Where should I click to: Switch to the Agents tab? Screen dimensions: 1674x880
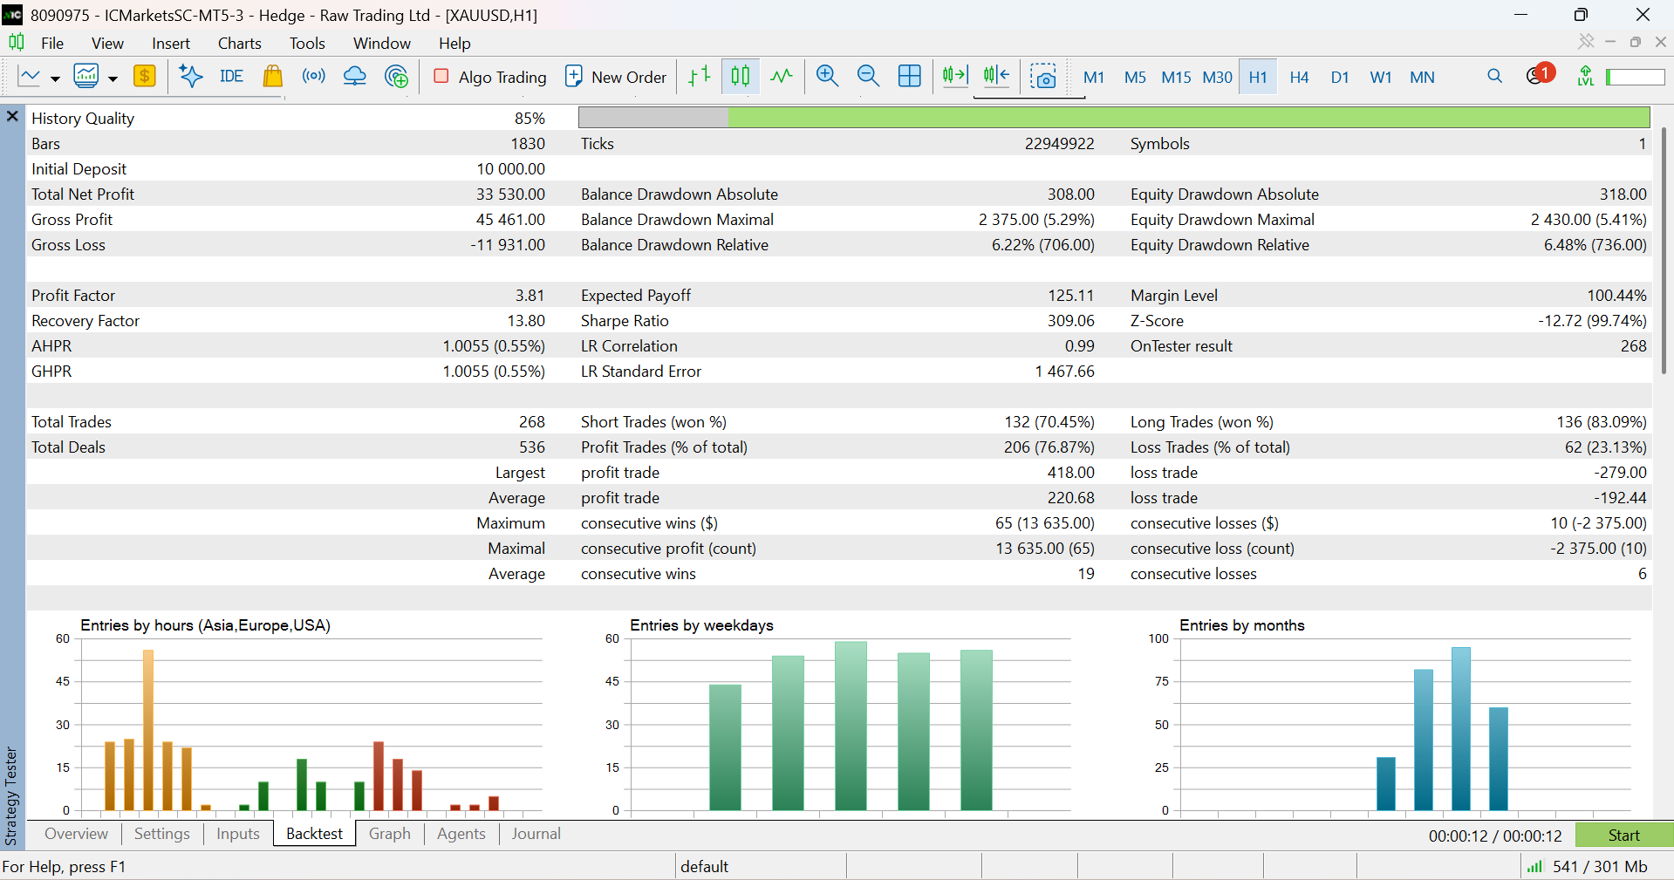(x=461, y=834)
